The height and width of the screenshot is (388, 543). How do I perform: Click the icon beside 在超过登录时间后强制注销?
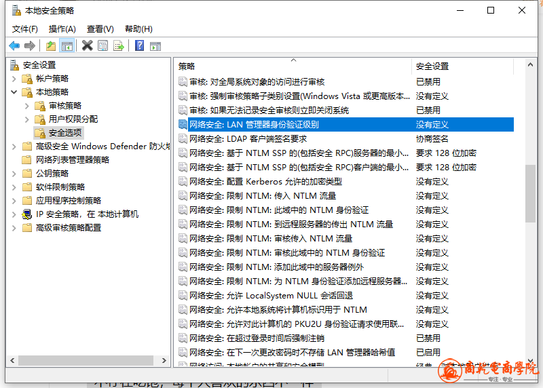183,338
